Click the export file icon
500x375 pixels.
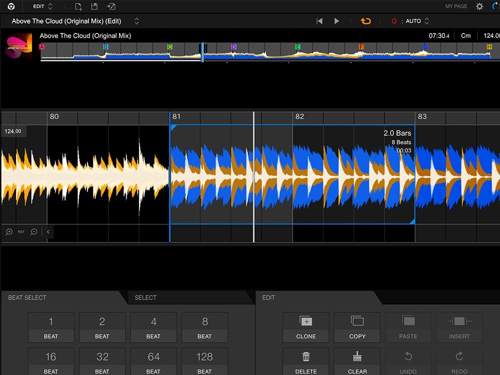111,6
